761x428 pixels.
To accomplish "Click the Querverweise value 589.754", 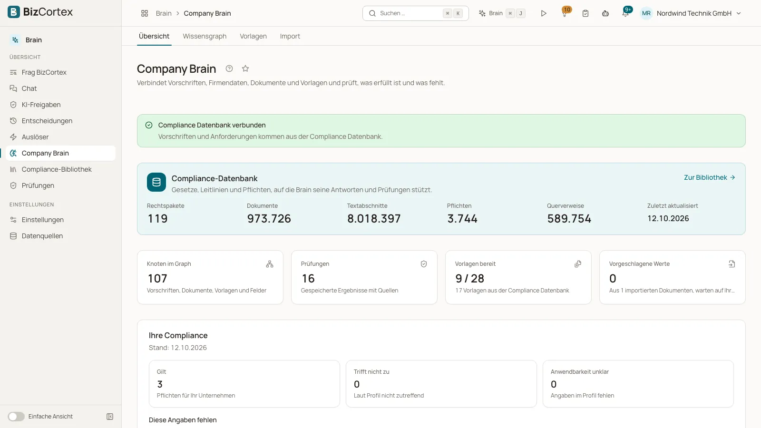I will [x=569, y=219].
